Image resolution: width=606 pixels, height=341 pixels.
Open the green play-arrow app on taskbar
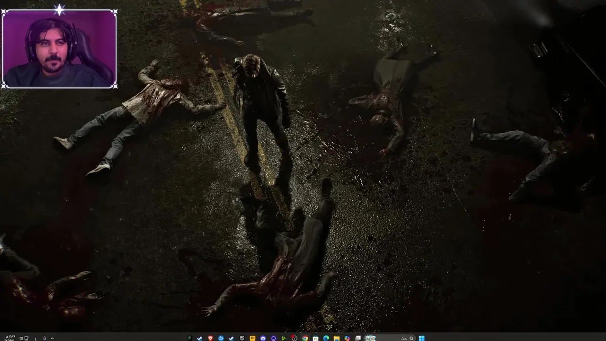(x=284, y=338)
